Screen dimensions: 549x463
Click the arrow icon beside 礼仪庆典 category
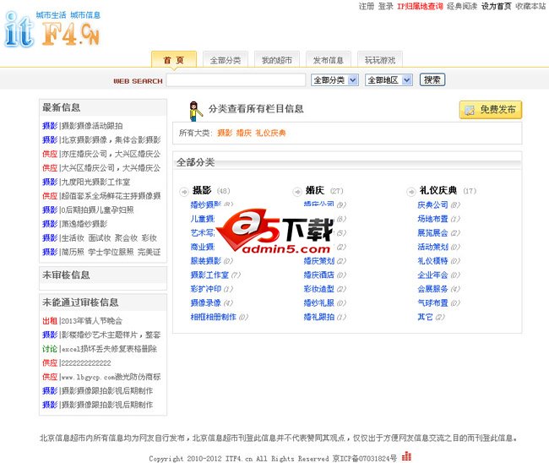point(410,191)
